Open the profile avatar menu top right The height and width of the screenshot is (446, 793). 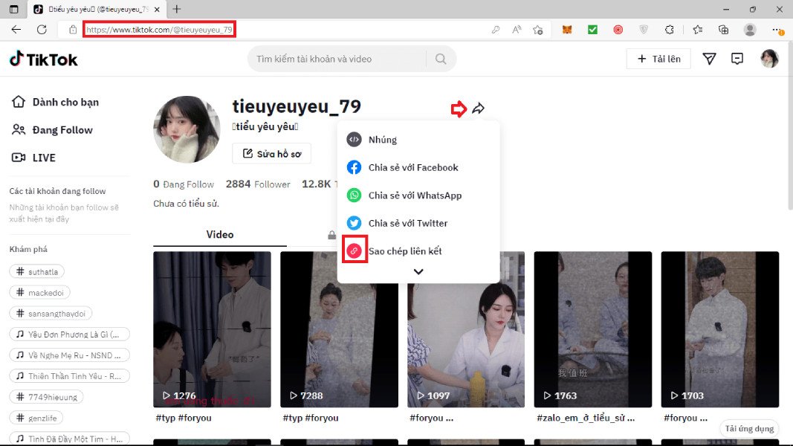click(770, 58)
